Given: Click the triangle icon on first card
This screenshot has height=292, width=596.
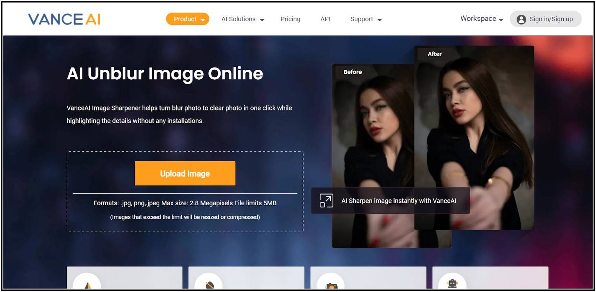Looking at the screenshot, I should (x=87, y=285).
